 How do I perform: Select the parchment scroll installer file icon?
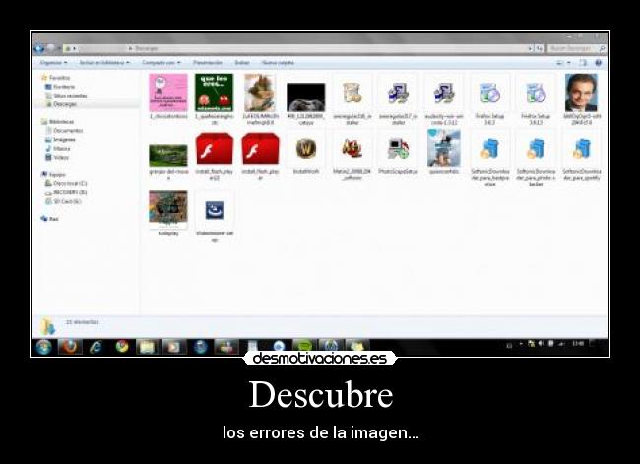click(352, 93)
